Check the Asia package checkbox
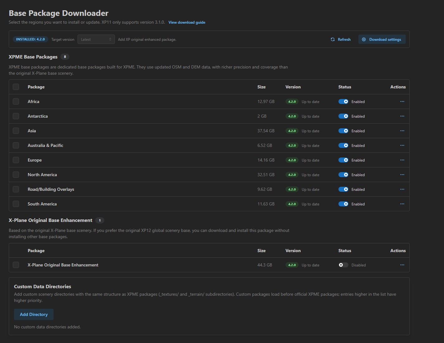 click(16, 131)
